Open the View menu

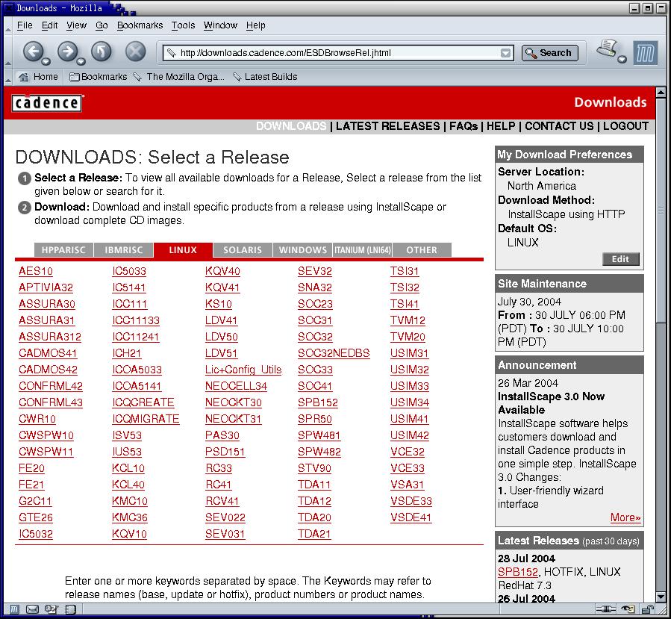(77, 25)
